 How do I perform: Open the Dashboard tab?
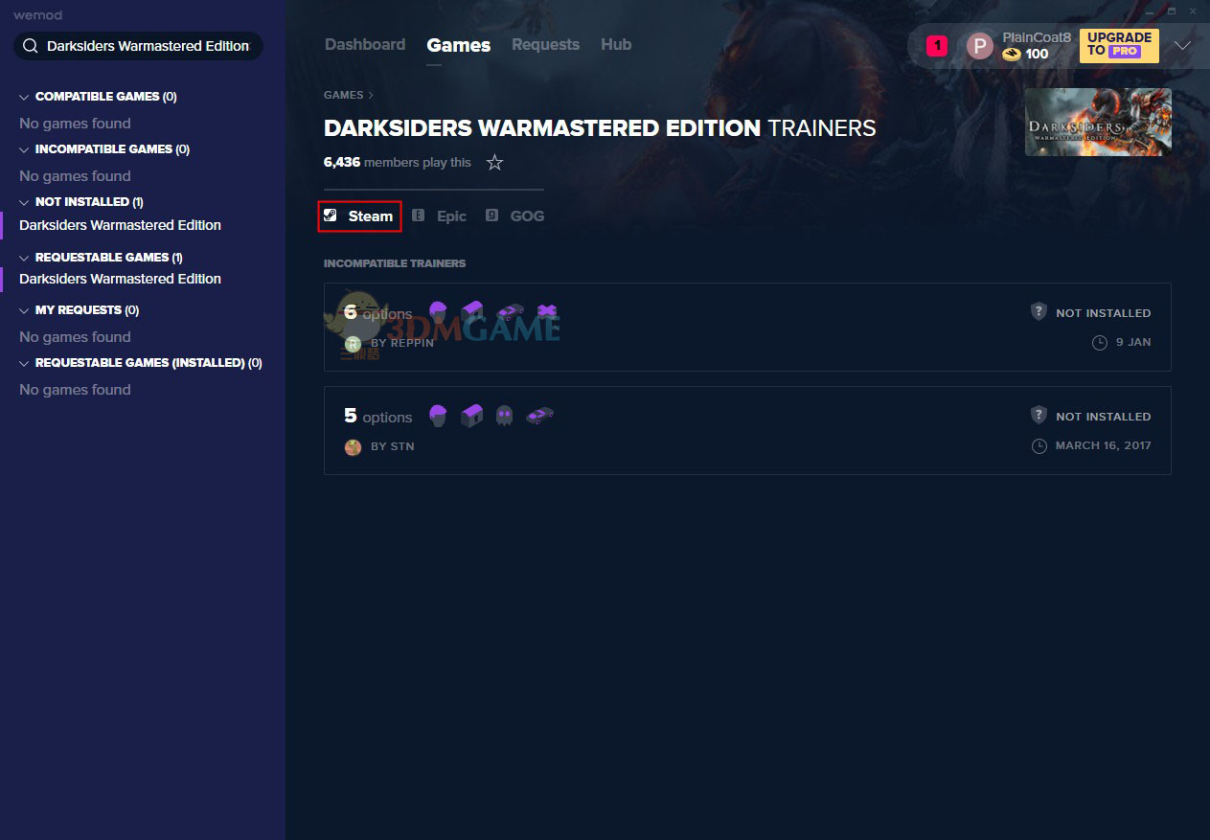point(365,45)
